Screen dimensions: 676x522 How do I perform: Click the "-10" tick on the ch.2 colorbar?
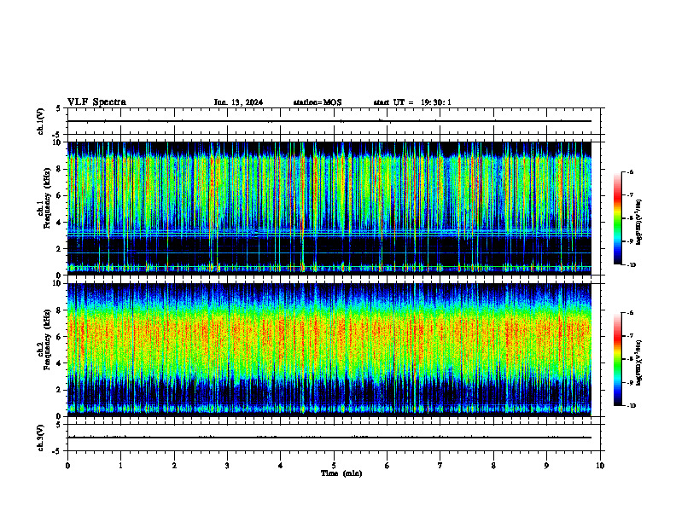(631, 406)
